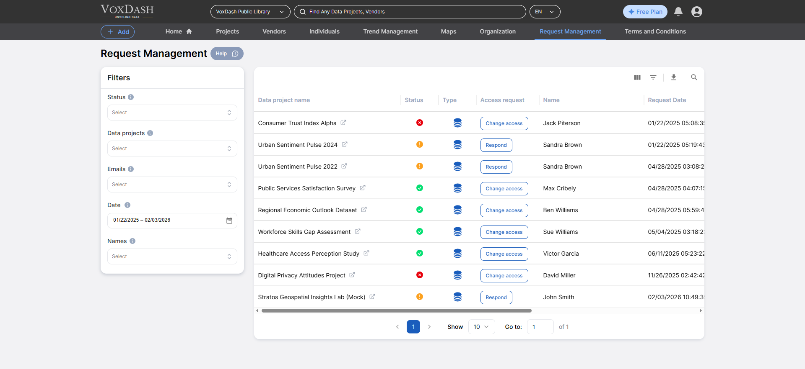
Task: Open Terms and Conditions tab
Action: click(655, 31)
